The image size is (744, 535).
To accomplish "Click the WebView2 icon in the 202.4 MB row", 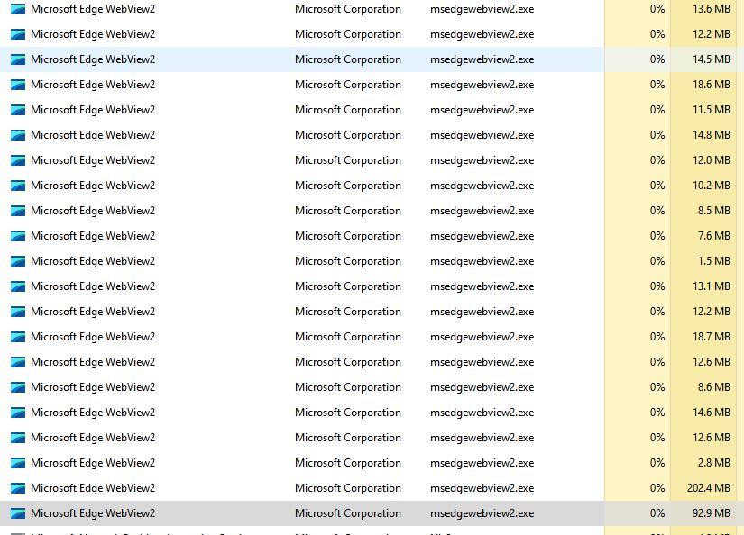I will 18,488.
